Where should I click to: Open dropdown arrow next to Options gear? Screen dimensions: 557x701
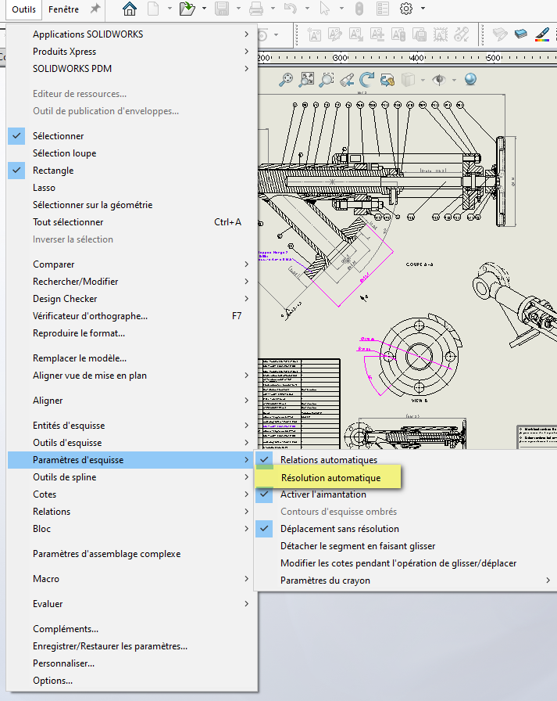tap(423, 9)
